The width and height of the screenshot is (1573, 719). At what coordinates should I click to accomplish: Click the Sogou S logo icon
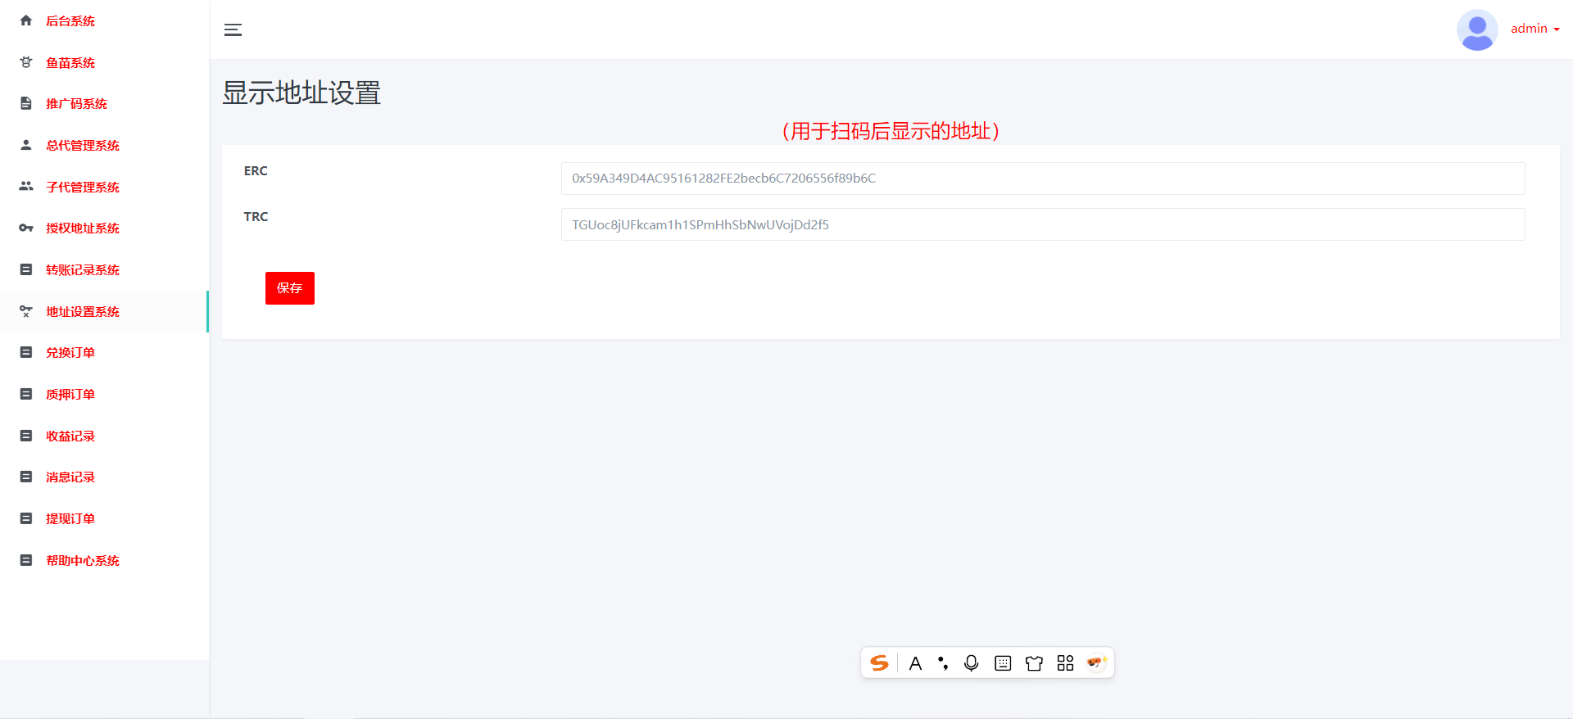point(879,663)
